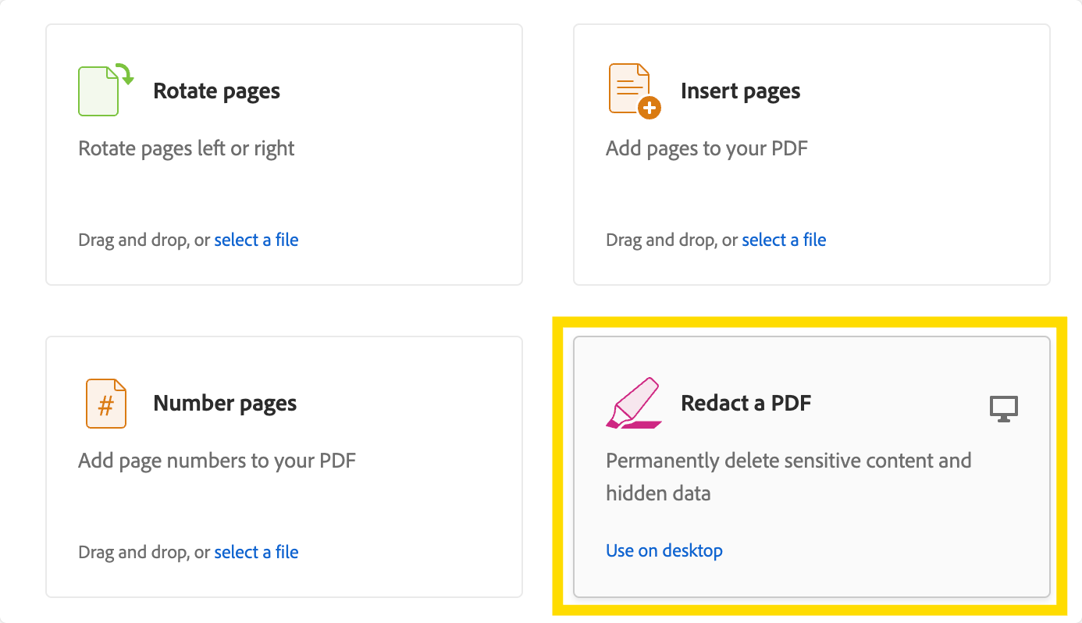Click the 'Add page numbers to your PDF' text

(x=217, y=461)
